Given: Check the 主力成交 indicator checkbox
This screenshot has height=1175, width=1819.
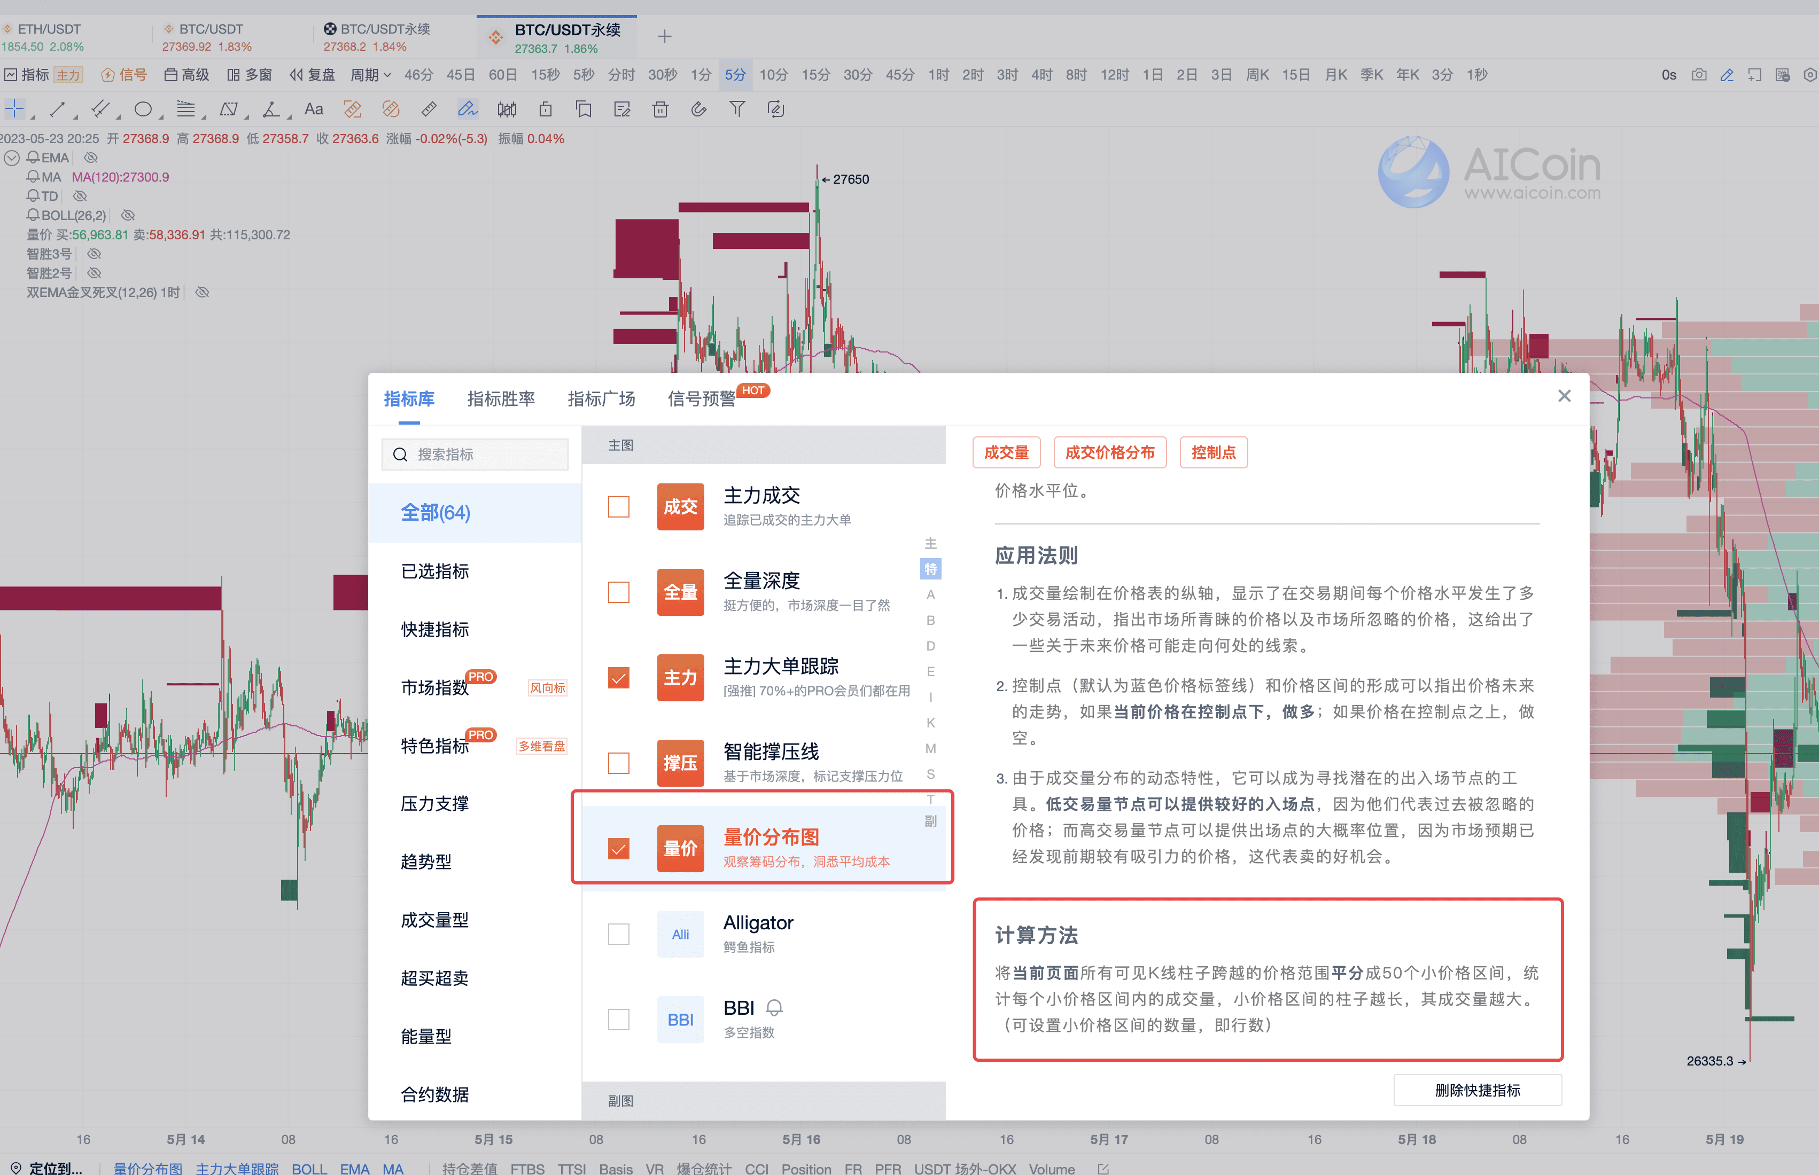Looking at the screenshot, I should (618, 507).
